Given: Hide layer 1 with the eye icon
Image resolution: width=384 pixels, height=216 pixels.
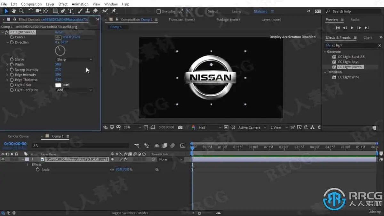Looking at the screenshot, I should (x=3, y=159).
